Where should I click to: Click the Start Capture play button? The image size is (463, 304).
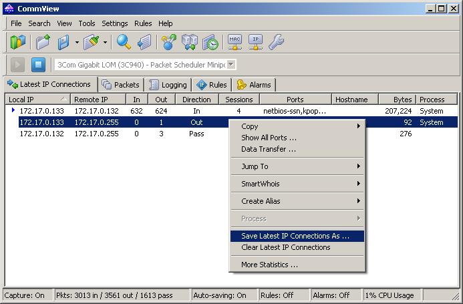pos(18,64)
